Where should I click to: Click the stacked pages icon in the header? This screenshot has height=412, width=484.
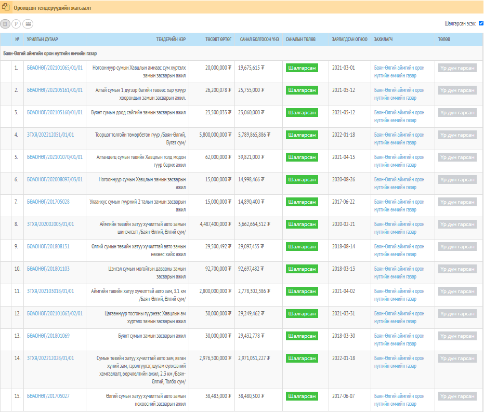tap(6, 8)
